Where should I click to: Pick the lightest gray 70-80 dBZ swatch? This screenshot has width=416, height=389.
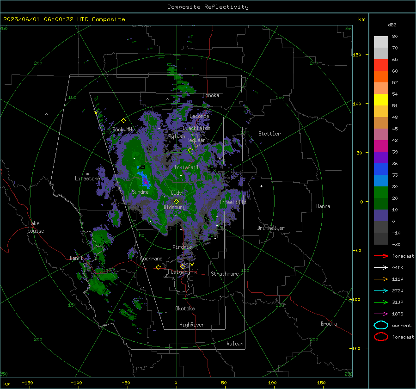381,42
